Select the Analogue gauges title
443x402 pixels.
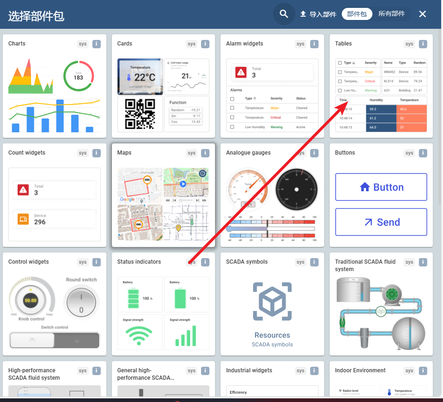point(248,153)
